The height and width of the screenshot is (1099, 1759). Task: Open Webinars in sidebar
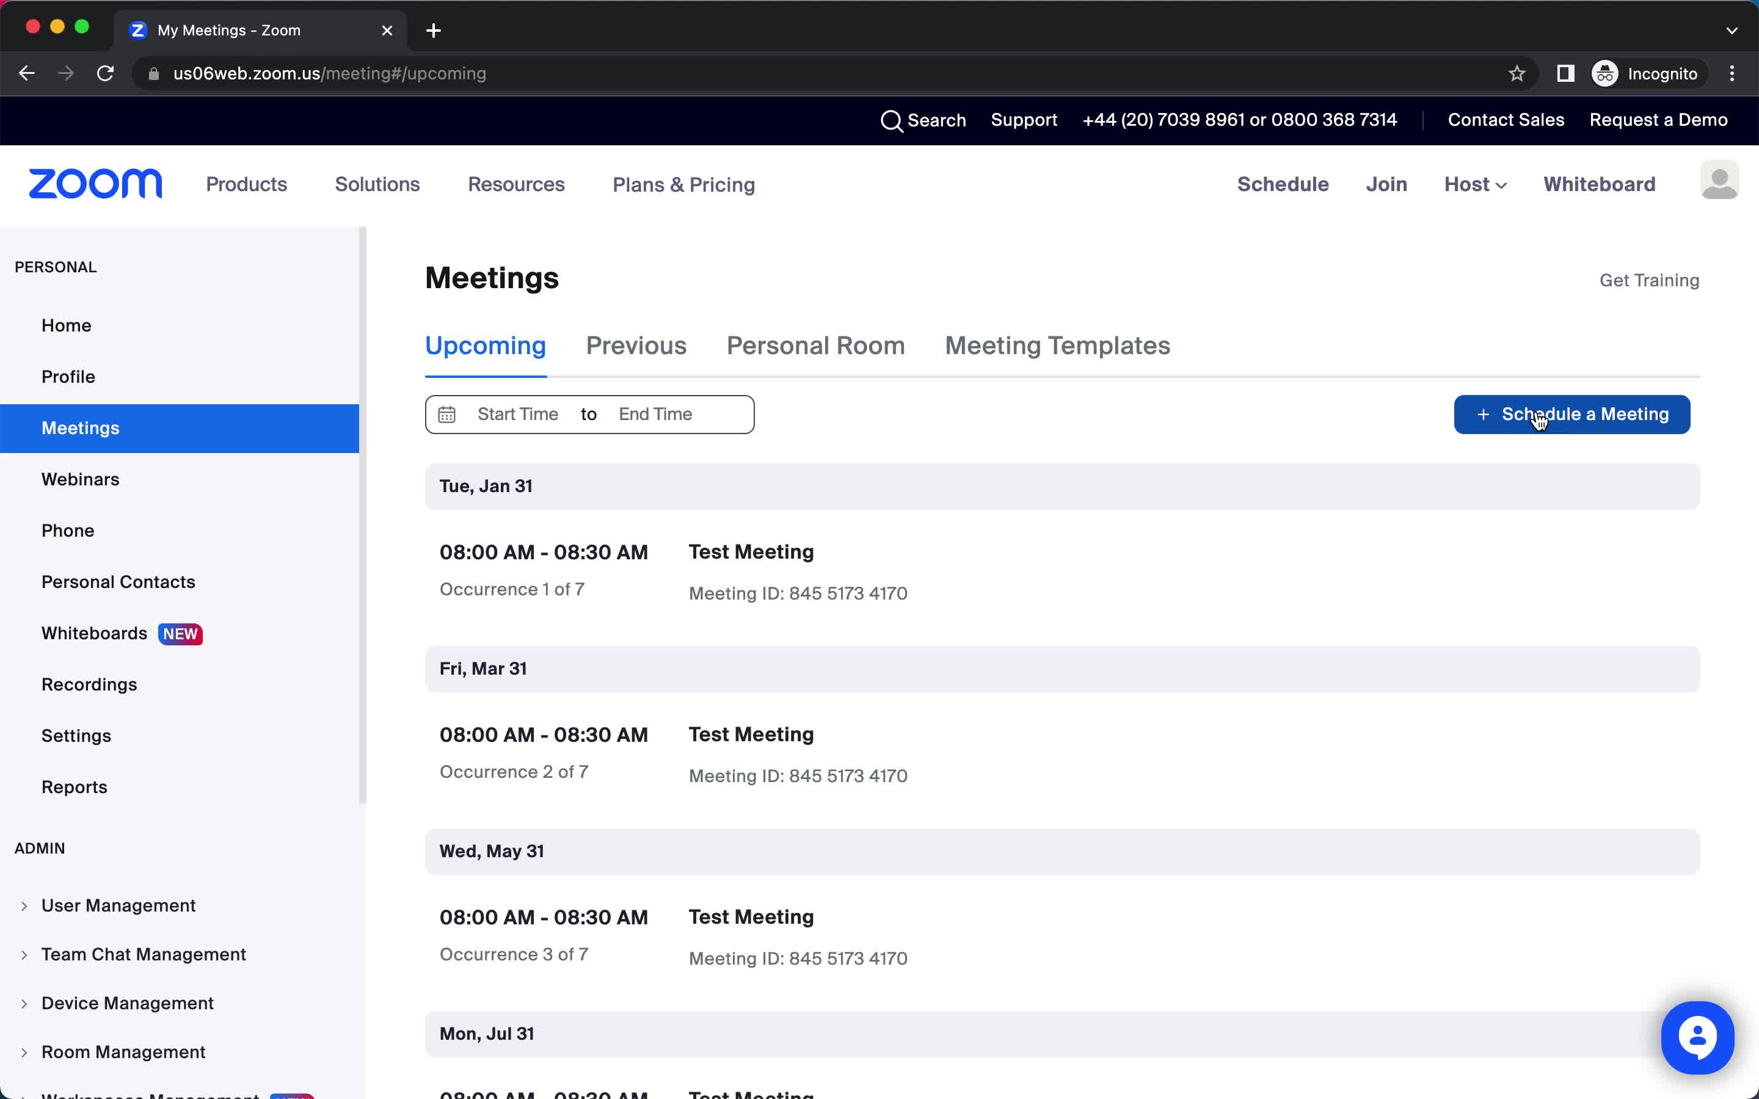click(80, 480)
